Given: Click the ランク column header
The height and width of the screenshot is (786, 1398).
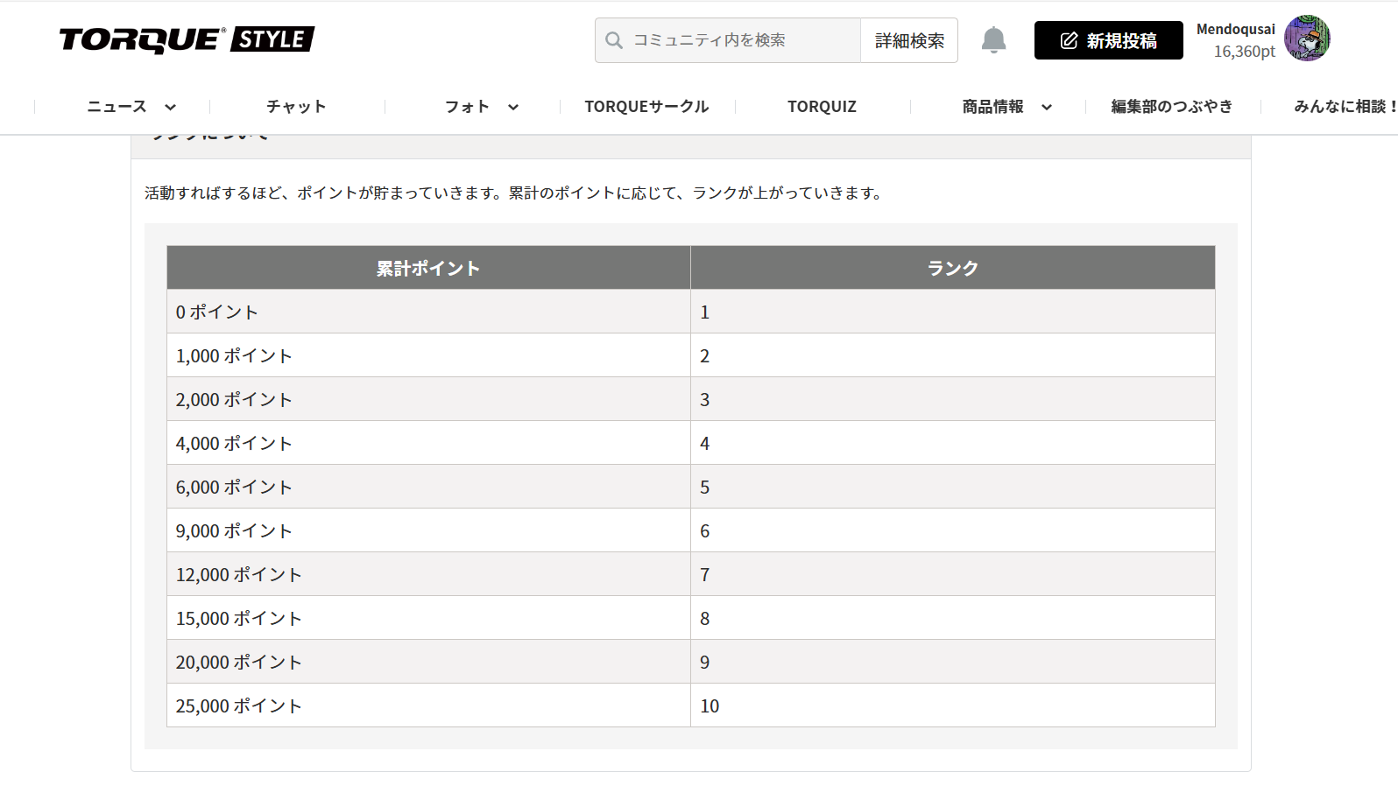Looking at the screenshot, I should [952, 268].
